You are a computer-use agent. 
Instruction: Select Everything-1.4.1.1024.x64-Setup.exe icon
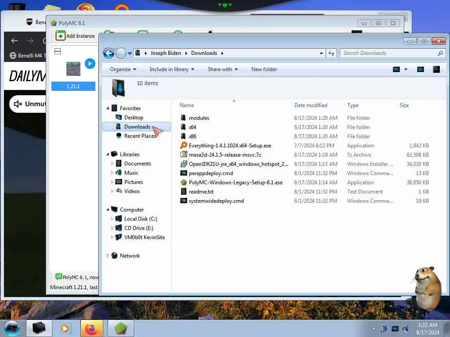(183, 145)
